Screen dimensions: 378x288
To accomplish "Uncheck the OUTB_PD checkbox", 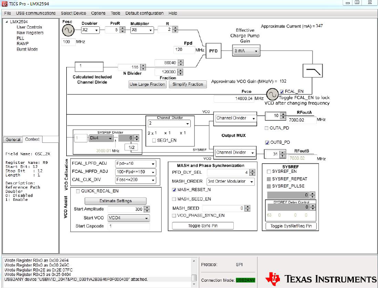I will coord(267,142).
